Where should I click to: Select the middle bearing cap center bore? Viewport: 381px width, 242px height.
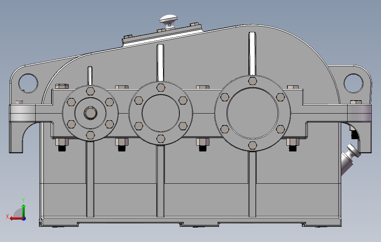coord(161,113)
